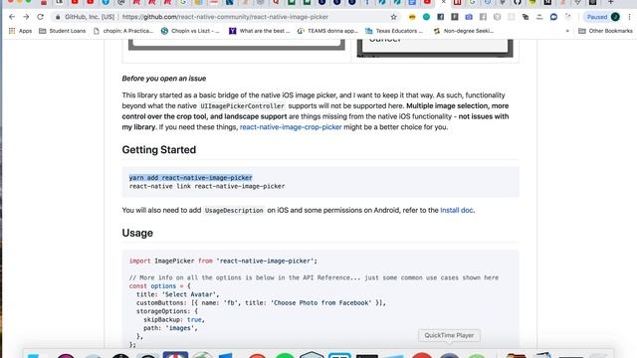Click the customButtons code line
The image size is (637, 358).
(261, 302)
